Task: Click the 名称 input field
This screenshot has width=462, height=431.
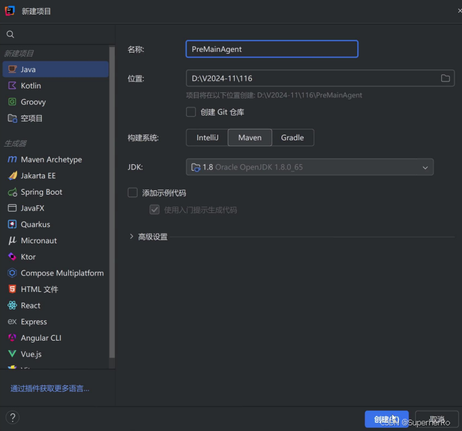Action: click(271, 49)
